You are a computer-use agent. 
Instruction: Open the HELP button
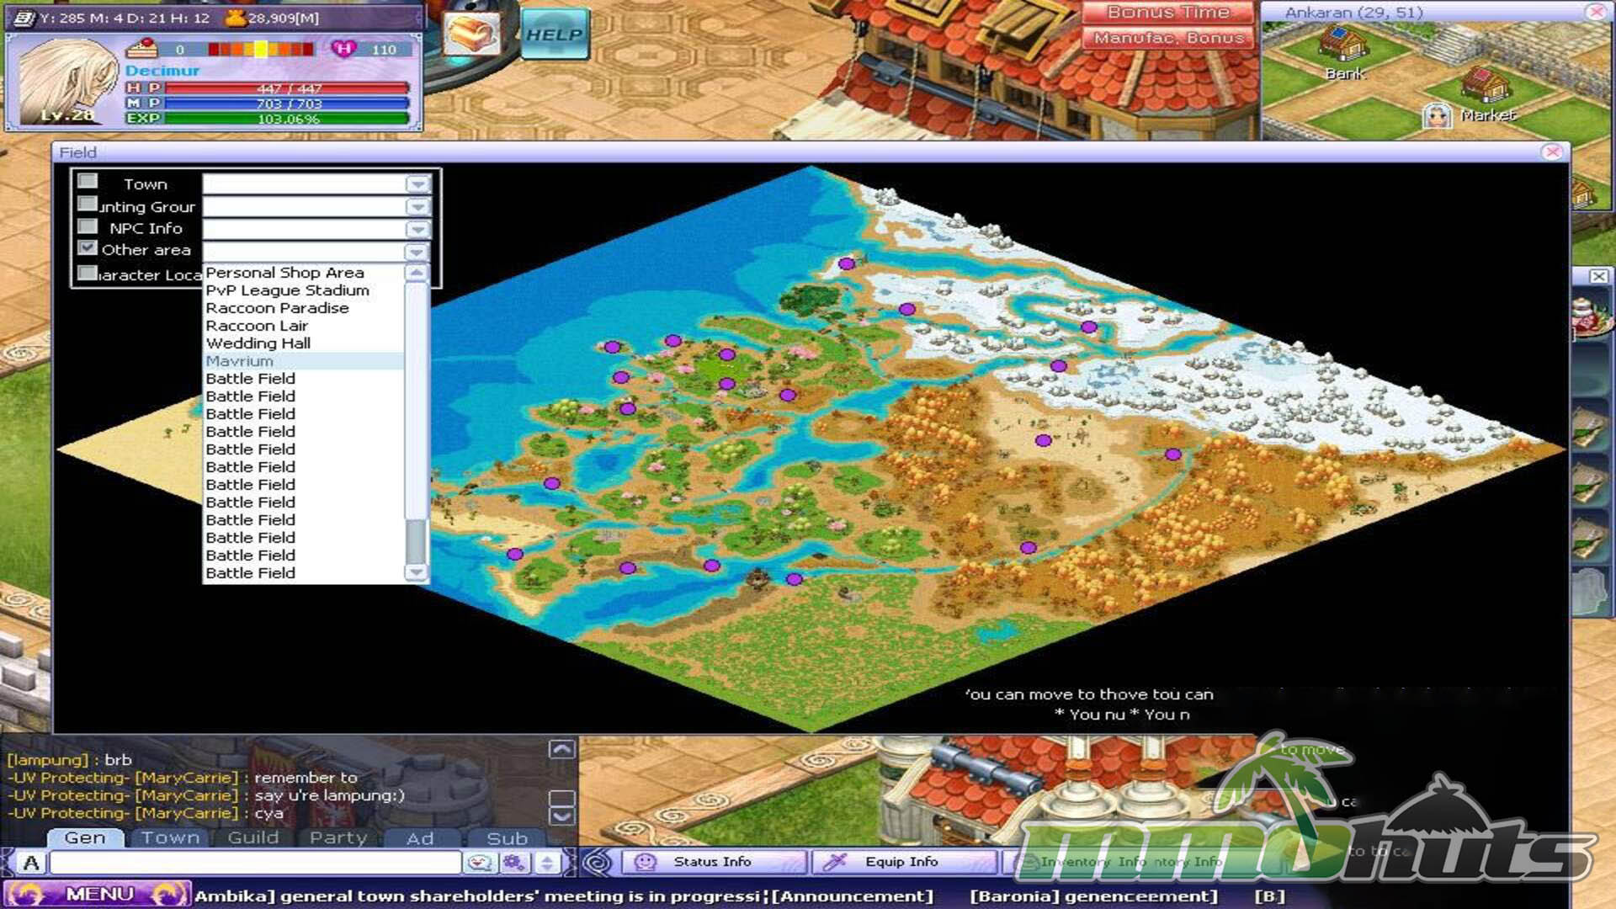pyautogui.click(x=555, y=35)
